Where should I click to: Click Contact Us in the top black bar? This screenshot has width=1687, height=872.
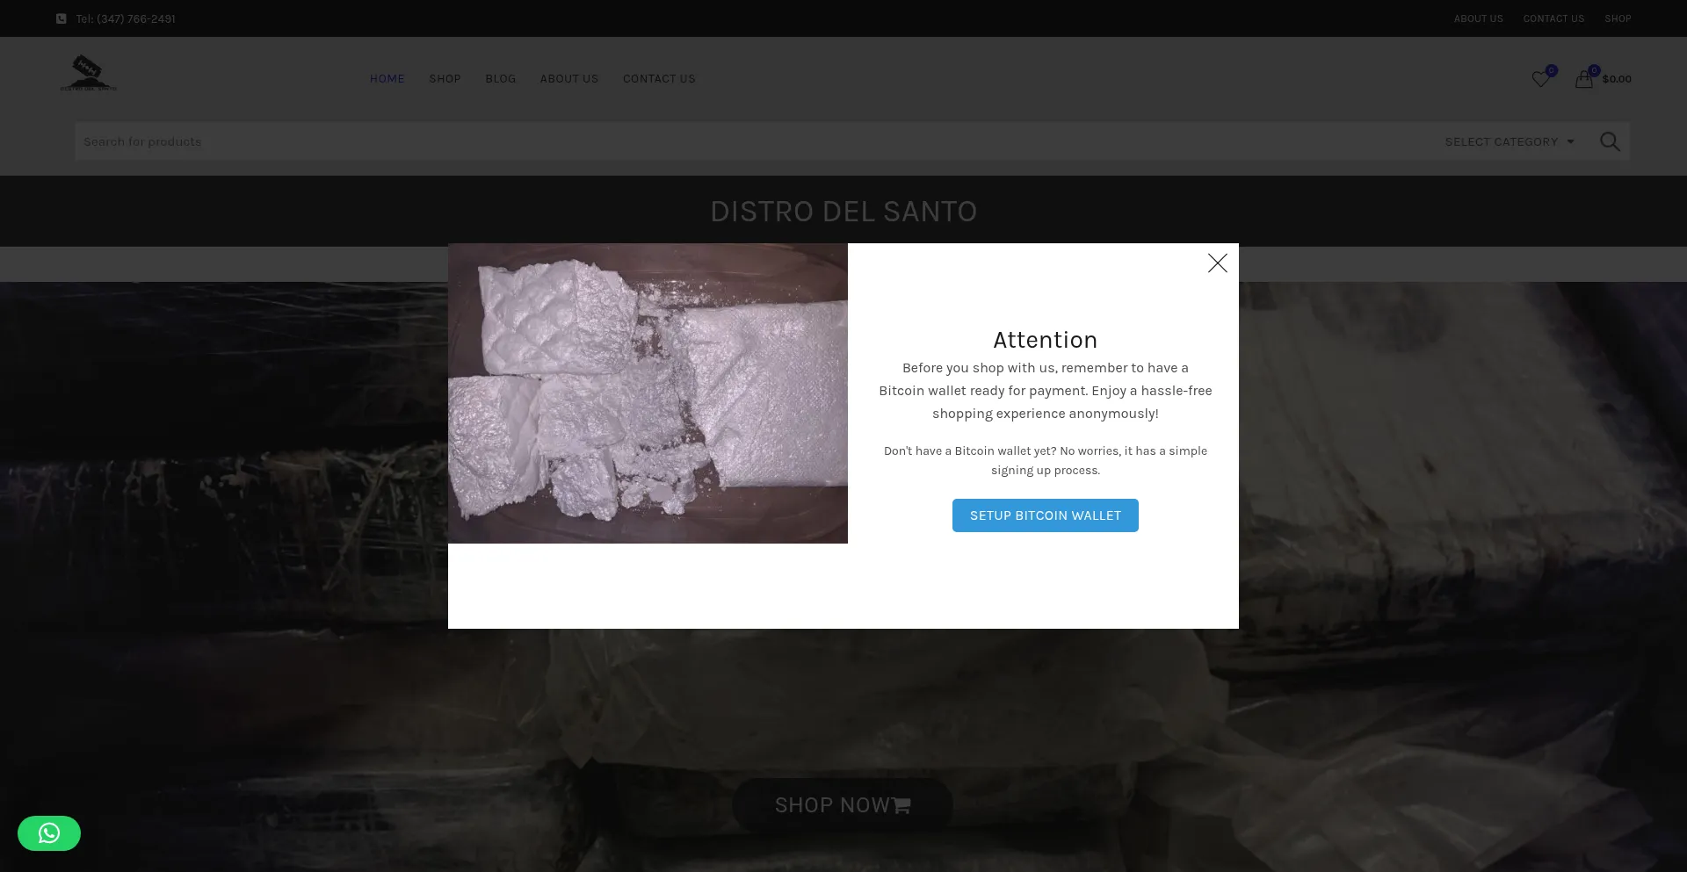point(1553,18)
